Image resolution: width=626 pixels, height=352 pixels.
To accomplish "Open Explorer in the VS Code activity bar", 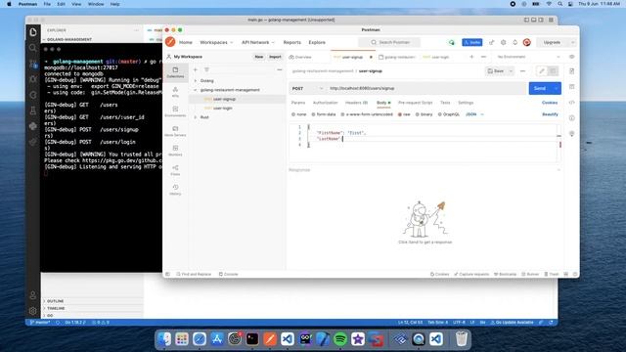I will coord(32,32).
